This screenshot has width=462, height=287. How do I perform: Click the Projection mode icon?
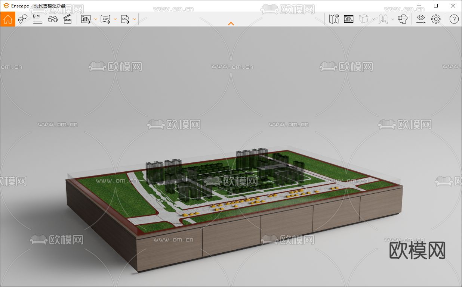point(383,19)
